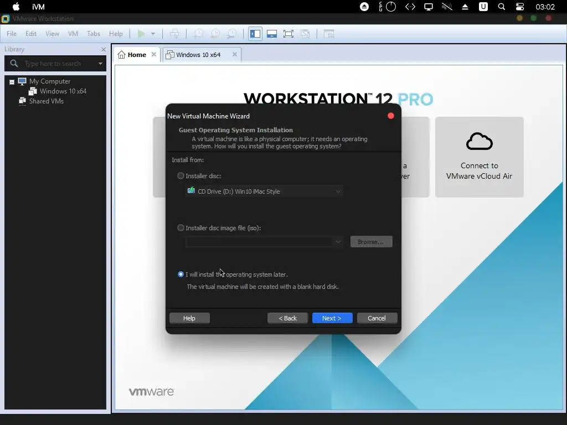The width and height of the screenshot is (567, 425).
Task: Toggle the Show Library sidebar icon
Action: point(255,34)
